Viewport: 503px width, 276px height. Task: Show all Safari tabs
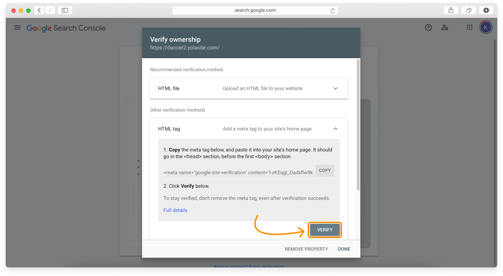pyautogui.click(x=468, y=10)
